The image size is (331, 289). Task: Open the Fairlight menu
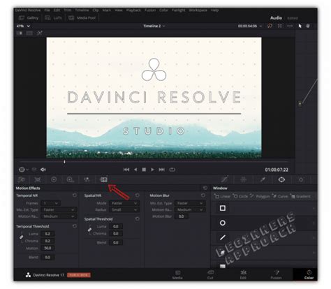point(179,10)
